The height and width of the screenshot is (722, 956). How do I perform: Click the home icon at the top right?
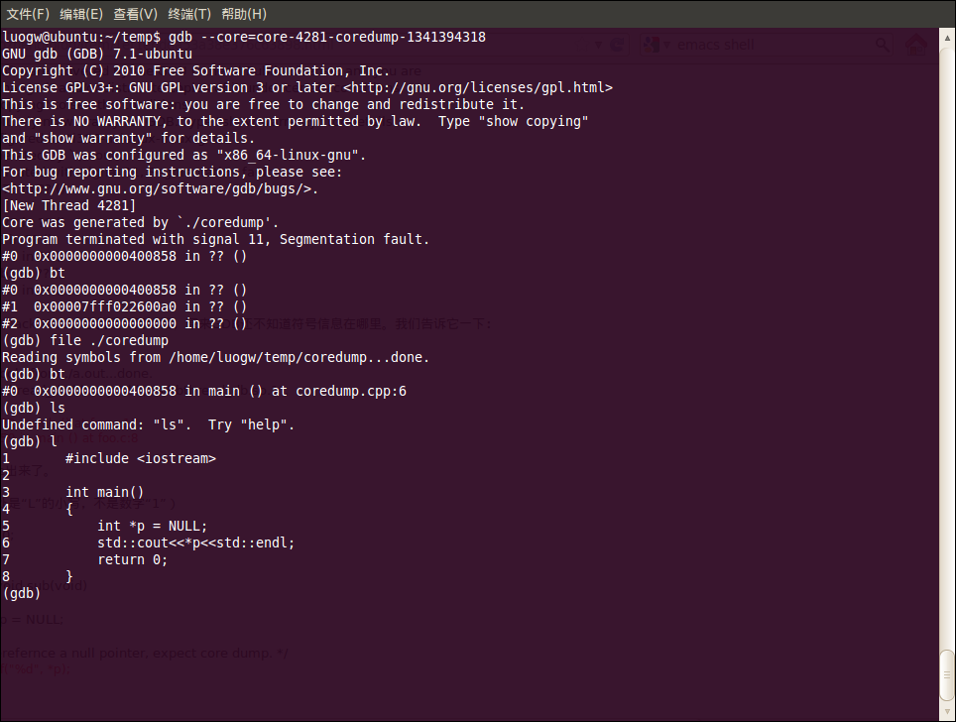(x=914, y=45)
